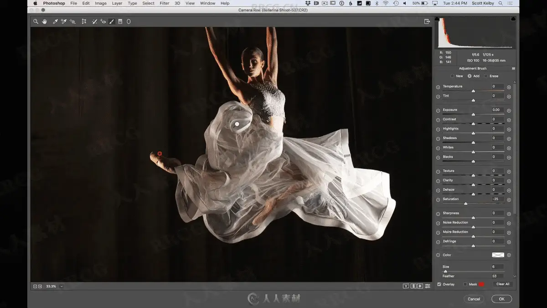This screenshot has height=308, width=547.
Task: Select the Hand tool
Action: click(x=45, y=21)
